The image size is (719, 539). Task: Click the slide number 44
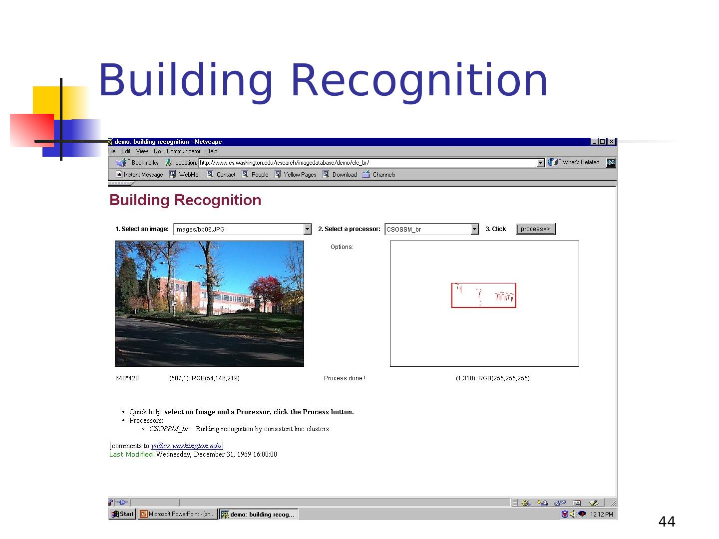[x=667, y=522]
